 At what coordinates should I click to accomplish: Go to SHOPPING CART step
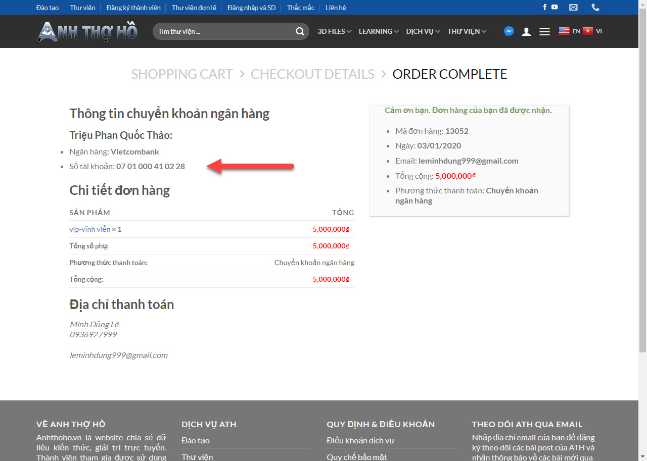[x=181, y=74]
